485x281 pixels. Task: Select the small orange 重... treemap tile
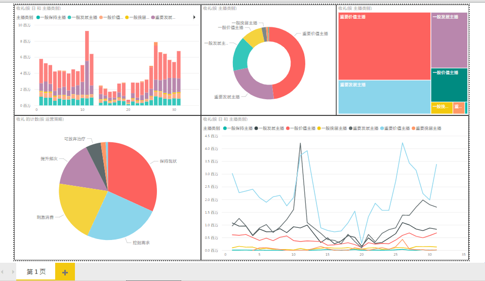click(x=459, y=108)
